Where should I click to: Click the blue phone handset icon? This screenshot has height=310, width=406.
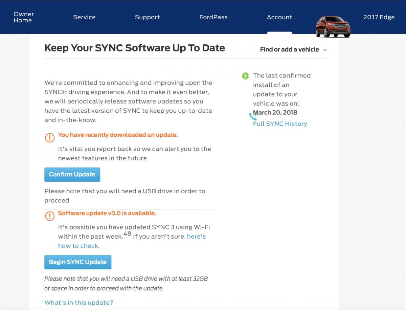pos(253,117)
